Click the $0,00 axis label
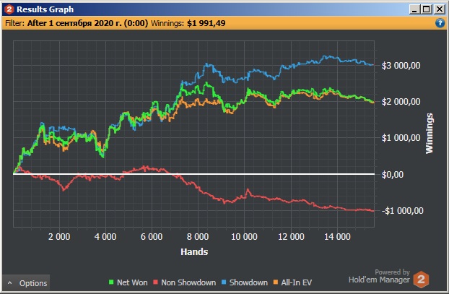Viewport: 449px width, 294px height. [x=392, y=175]
